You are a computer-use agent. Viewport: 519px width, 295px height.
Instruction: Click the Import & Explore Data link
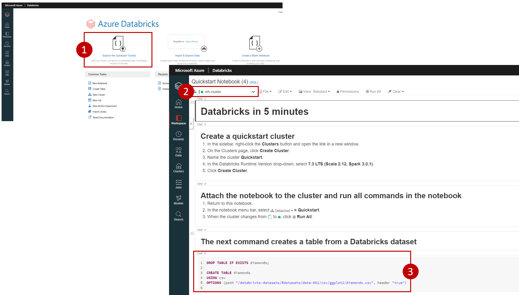point(187,56)
